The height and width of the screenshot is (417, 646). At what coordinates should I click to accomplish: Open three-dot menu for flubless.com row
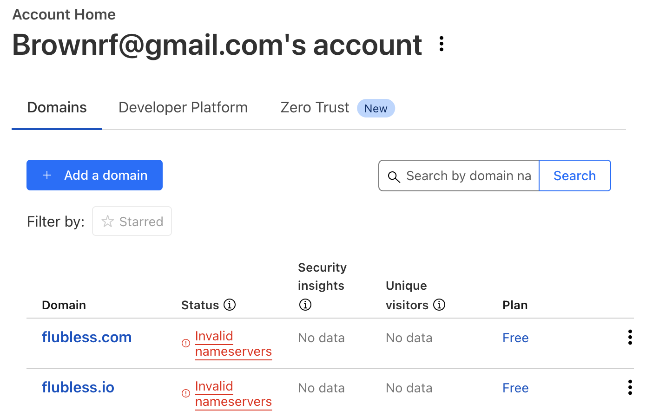click(x=630, y=337)
